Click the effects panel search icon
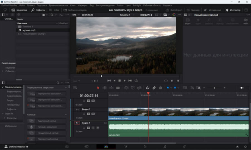This screenshot has width=251, height=150. pos(58,83)
